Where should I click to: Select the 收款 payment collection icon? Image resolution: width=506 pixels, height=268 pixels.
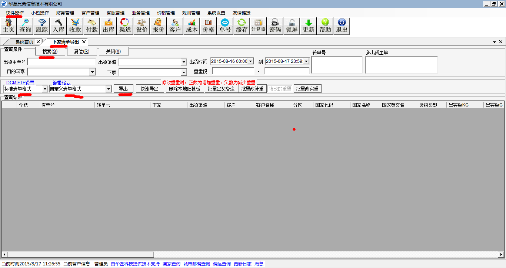click(x=75, y=26)
